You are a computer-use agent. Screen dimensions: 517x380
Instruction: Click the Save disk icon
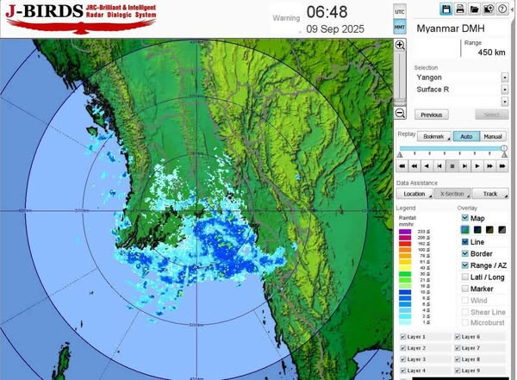446,9
